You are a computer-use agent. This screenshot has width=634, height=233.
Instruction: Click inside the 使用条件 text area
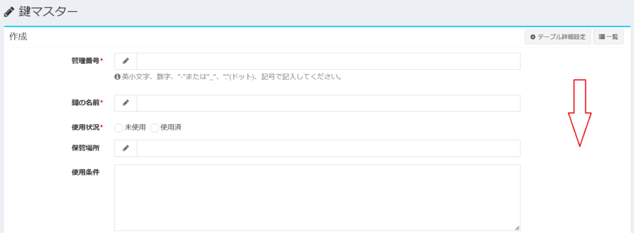pyautogui.click(x=318, y=198)
